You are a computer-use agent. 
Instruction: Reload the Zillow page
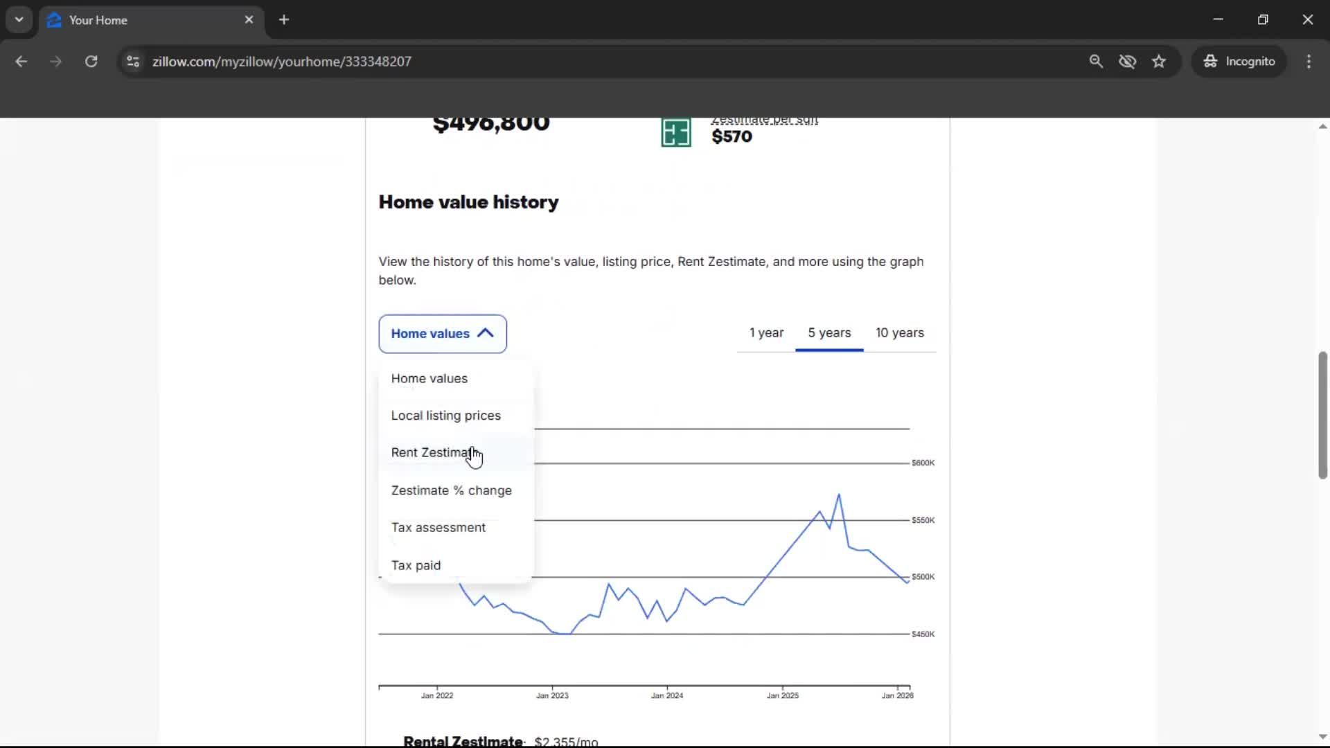91,62
